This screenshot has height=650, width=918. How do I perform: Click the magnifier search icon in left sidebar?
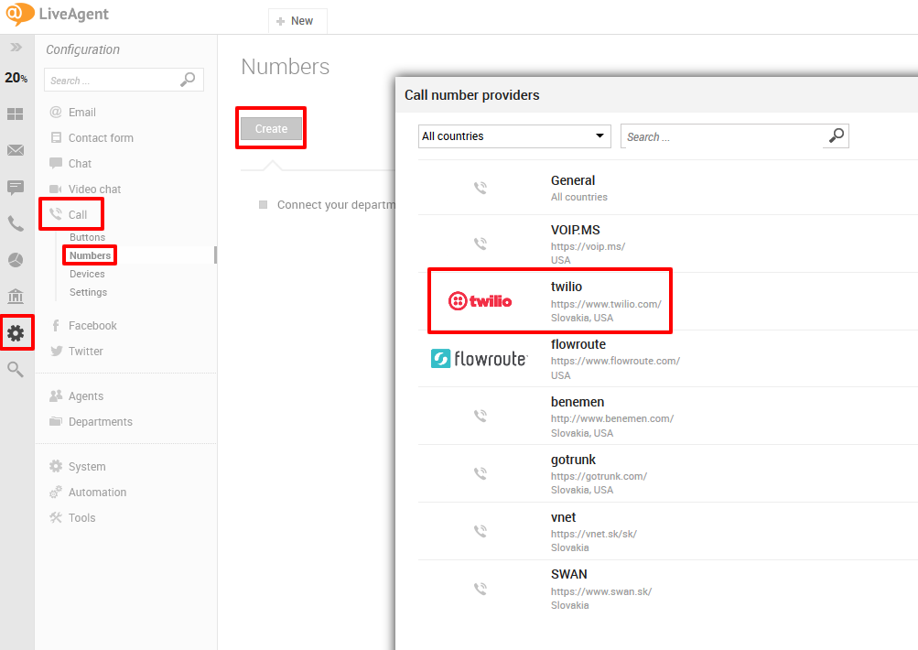point(16,369)
